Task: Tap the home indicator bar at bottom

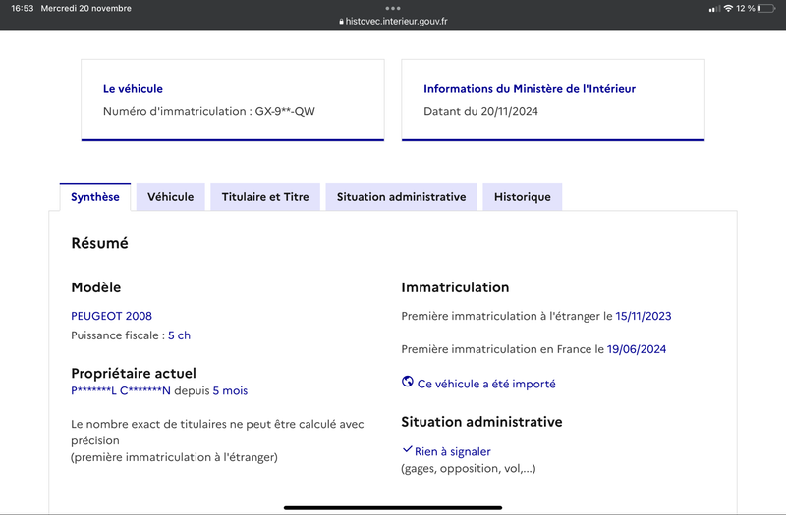Action: coord(393,507)
